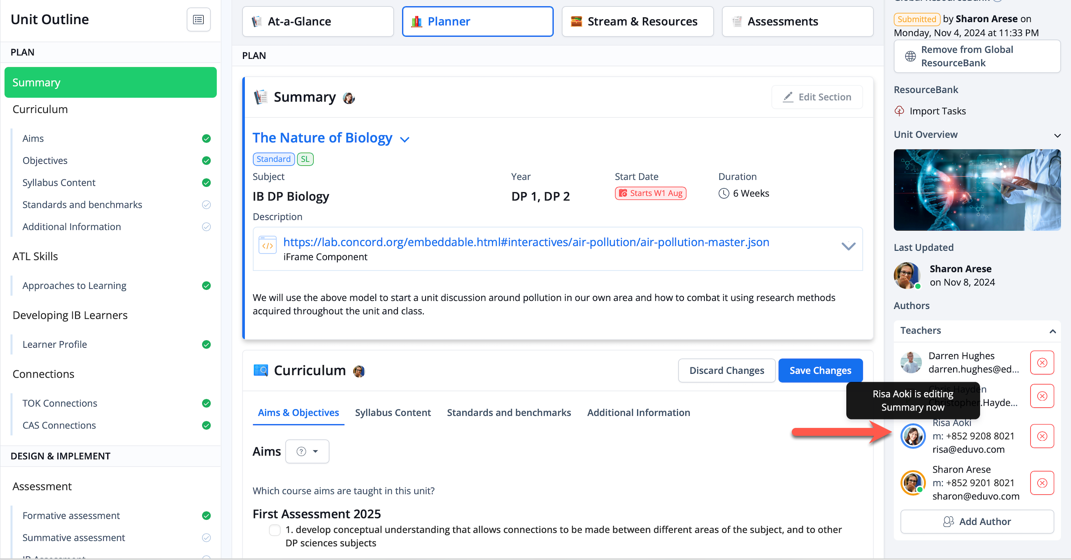The image size is (1071, 560).
Task: Open Aims in the outline
Action: (33, 138)
